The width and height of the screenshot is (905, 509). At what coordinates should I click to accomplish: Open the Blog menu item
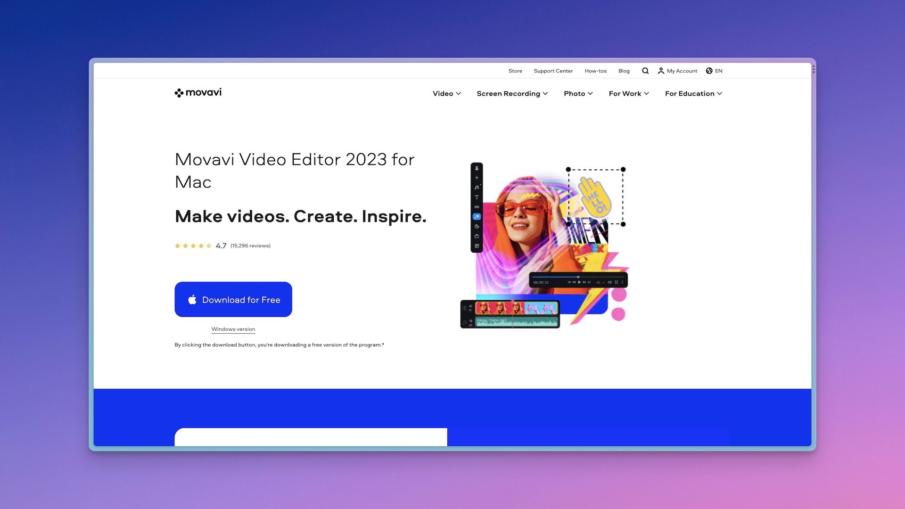coord(624,71)
